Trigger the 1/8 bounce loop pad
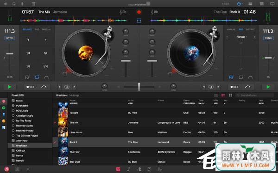Image resolution: width=278 pixels, height=173 pixels. [28, 66]
